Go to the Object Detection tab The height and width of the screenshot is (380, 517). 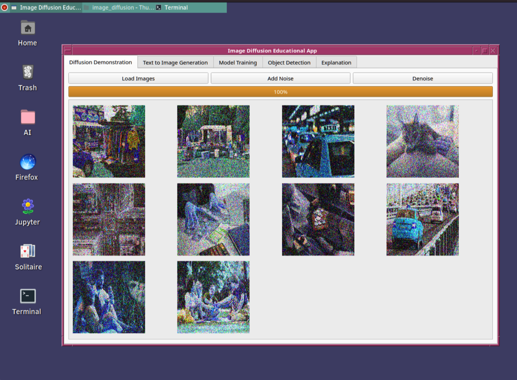(289, 62)
